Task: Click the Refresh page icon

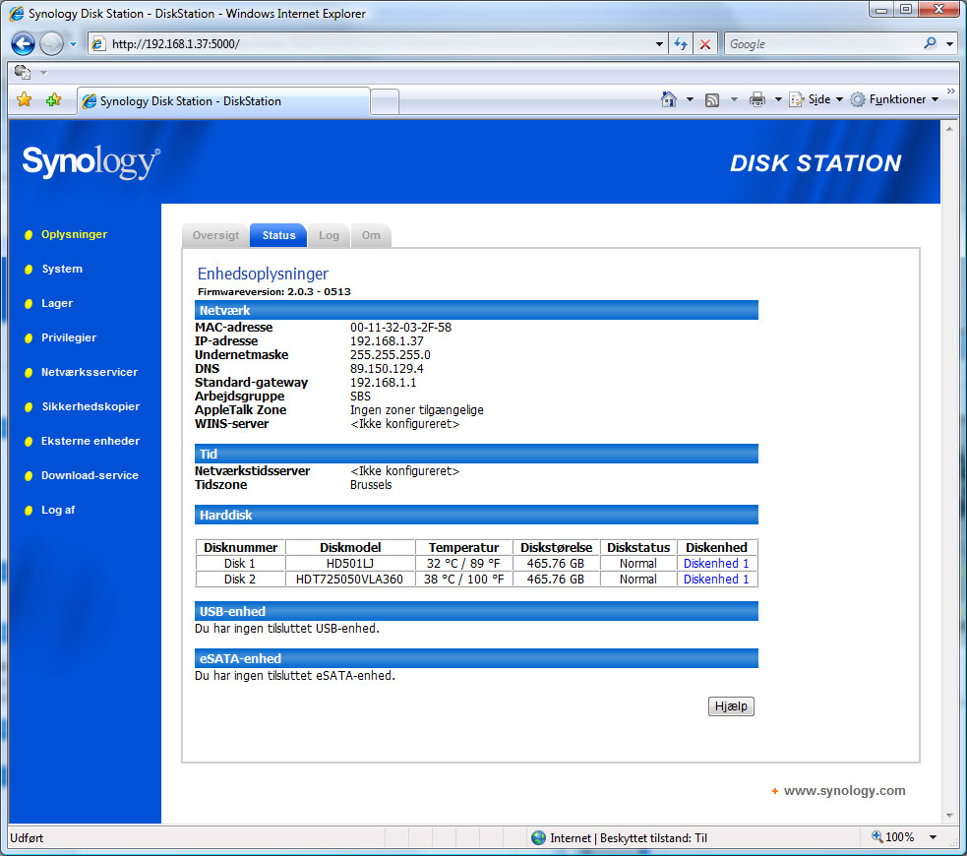Action: pos(680,44)
